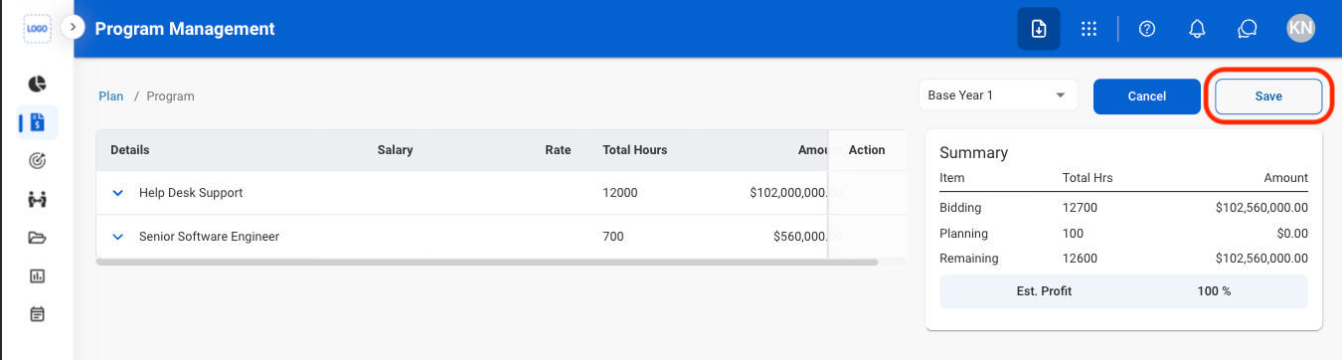Select the dollar document sidebar icon
Screen dimensions: 1342x360
(38, 122)
